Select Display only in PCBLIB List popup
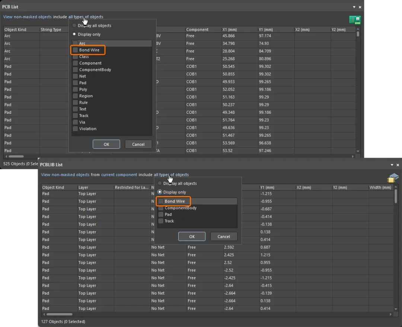 (x=160, y=192)
